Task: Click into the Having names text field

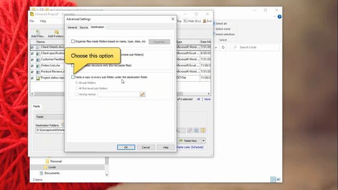Action: [x=119, y=94]
